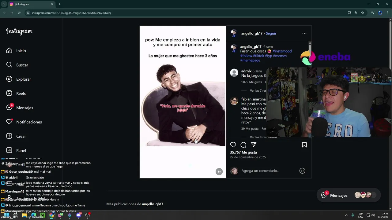
Task: Open the three-dot options on post
Action: 304,33
